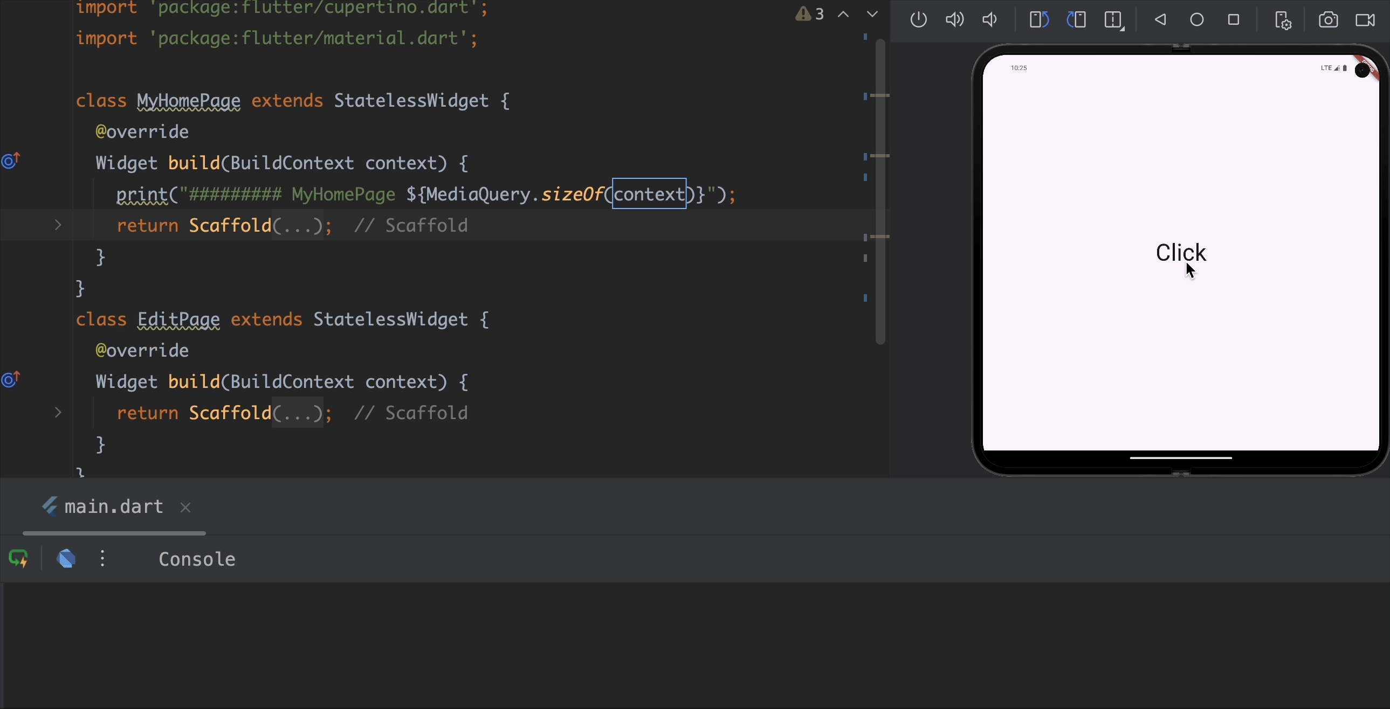Click the emulator volume up icon
Image resolution: width=1390 pixels, height=709 pixels.
click(954, 20)
